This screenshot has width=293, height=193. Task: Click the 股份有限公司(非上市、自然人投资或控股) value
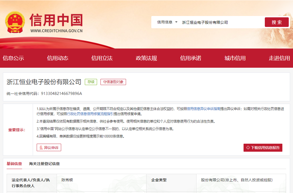237,180
